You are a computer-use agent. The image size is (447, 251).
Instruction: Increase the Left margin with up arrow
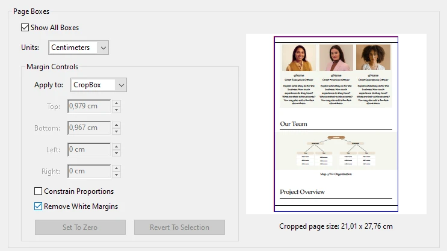116,146
